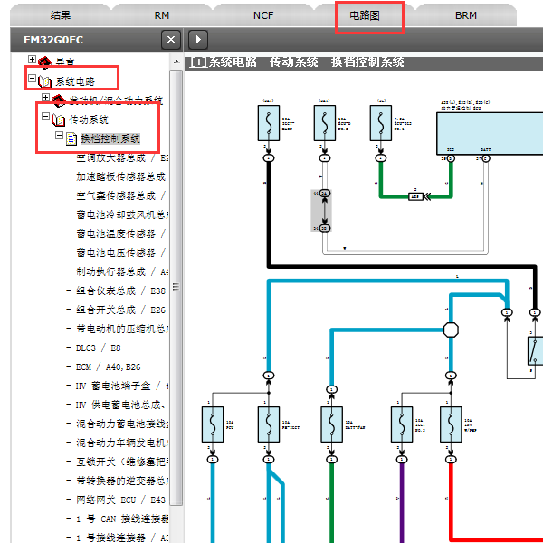Viewport: 543px width, 543px height.
Task: Select 换档控制系统 in the tree
Action: pyautogui.click(x=110, y=138)
